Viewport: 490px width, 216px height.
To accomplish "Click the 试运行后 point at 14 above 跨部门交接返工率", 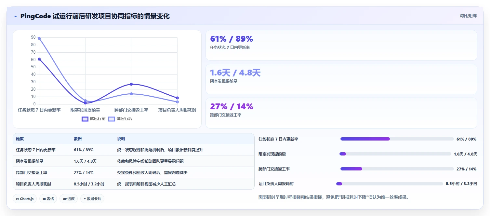I will click(x=131, y=94).
